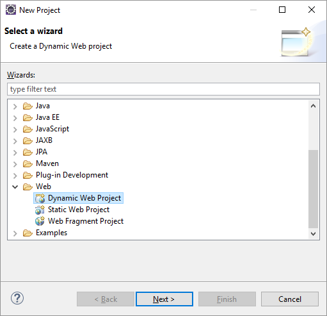Click the JavaScript folder icon
This screenshot has width=327, height=316.
coord(28,129)
